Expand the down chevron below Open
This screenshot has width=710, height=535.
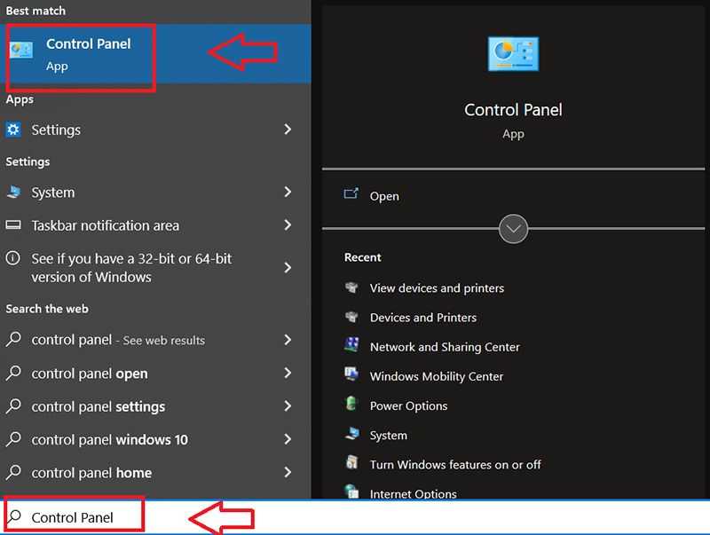pyautogui.click(x=513, y=229)
